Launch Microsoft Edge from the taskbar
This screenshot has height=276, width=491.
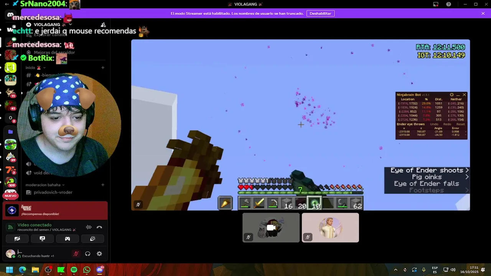[22, 270]
